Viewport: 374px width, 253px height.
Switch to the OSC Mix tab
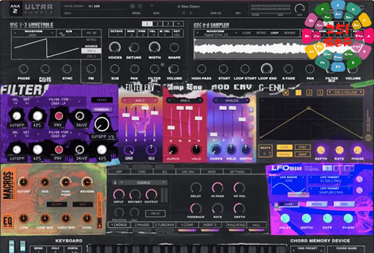pos(188,171)
